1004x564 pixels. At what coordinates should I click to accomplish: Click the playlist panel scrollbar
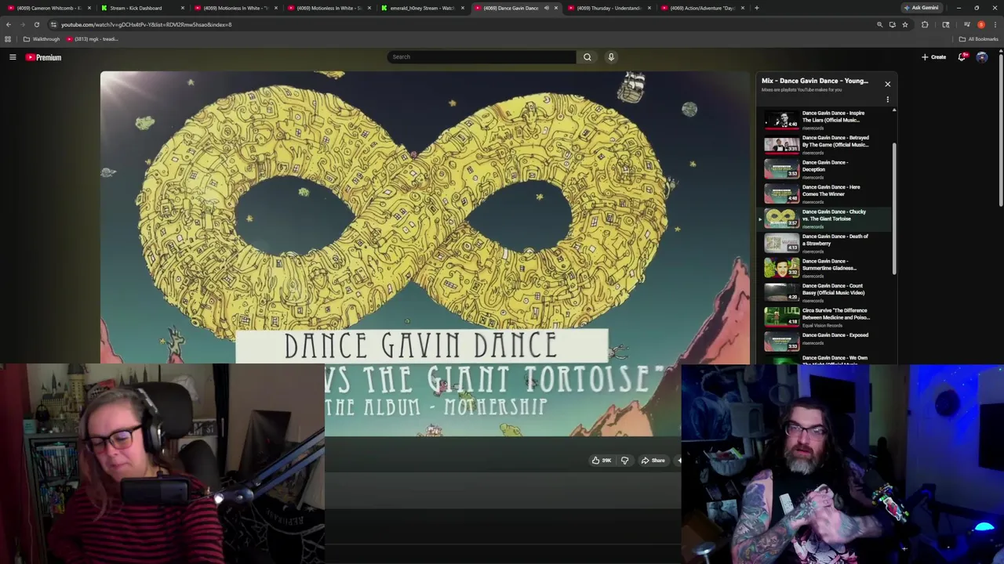(x=894, y=208)
